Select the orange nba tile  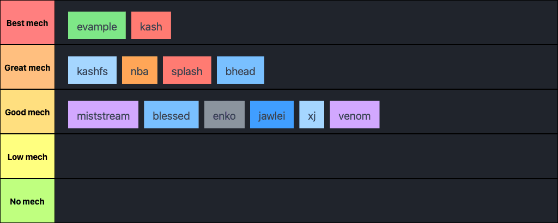(139, 70)
